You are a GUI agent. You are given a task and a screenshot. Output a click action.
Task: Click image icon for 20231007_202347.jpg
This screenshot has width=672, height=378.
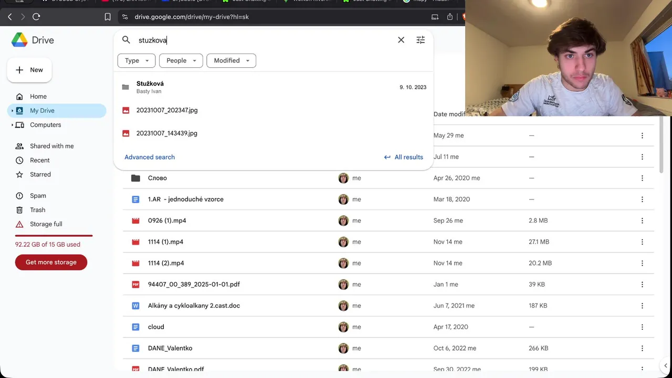(126, 110)
